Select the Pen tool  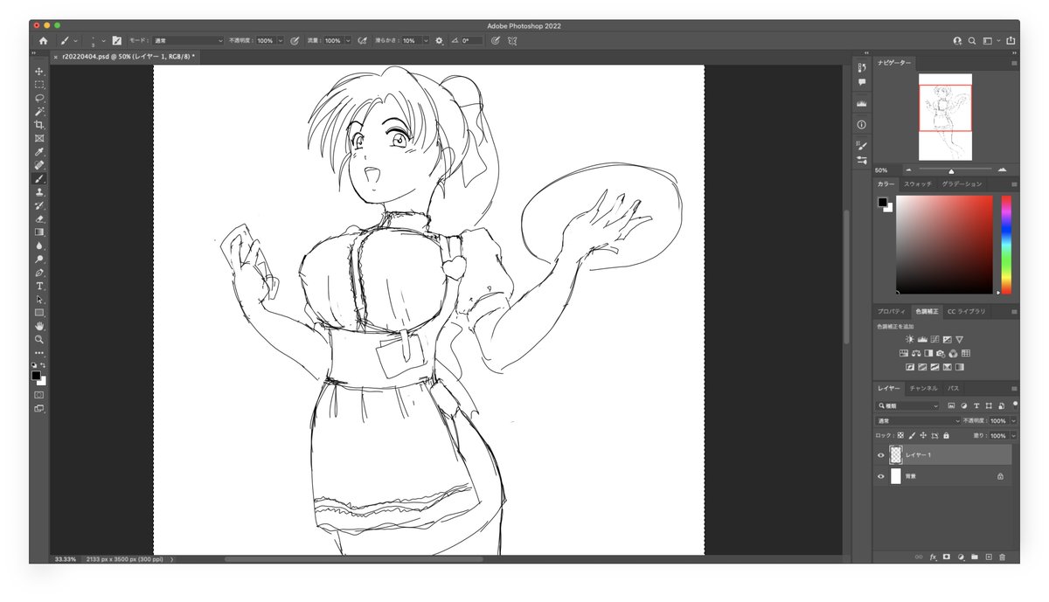coord(39,273)
